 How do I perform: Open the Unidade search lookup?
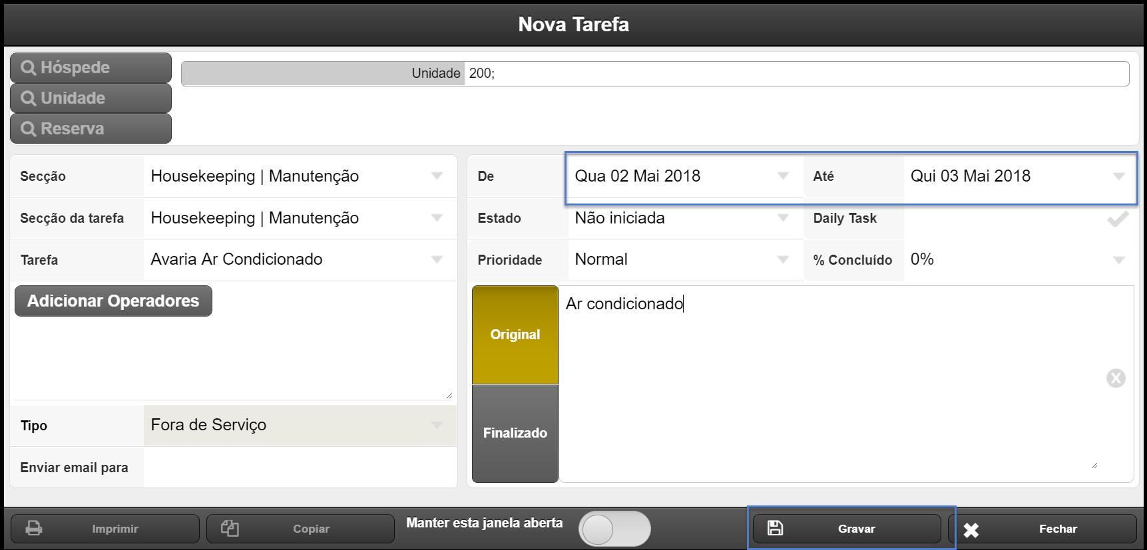coord(91,98)
